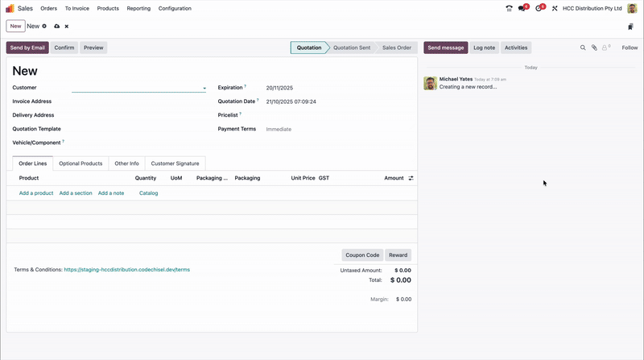Discard changes with the X icon
The image size is (644, 360).
pyautogui.click(x=67, y=27)
